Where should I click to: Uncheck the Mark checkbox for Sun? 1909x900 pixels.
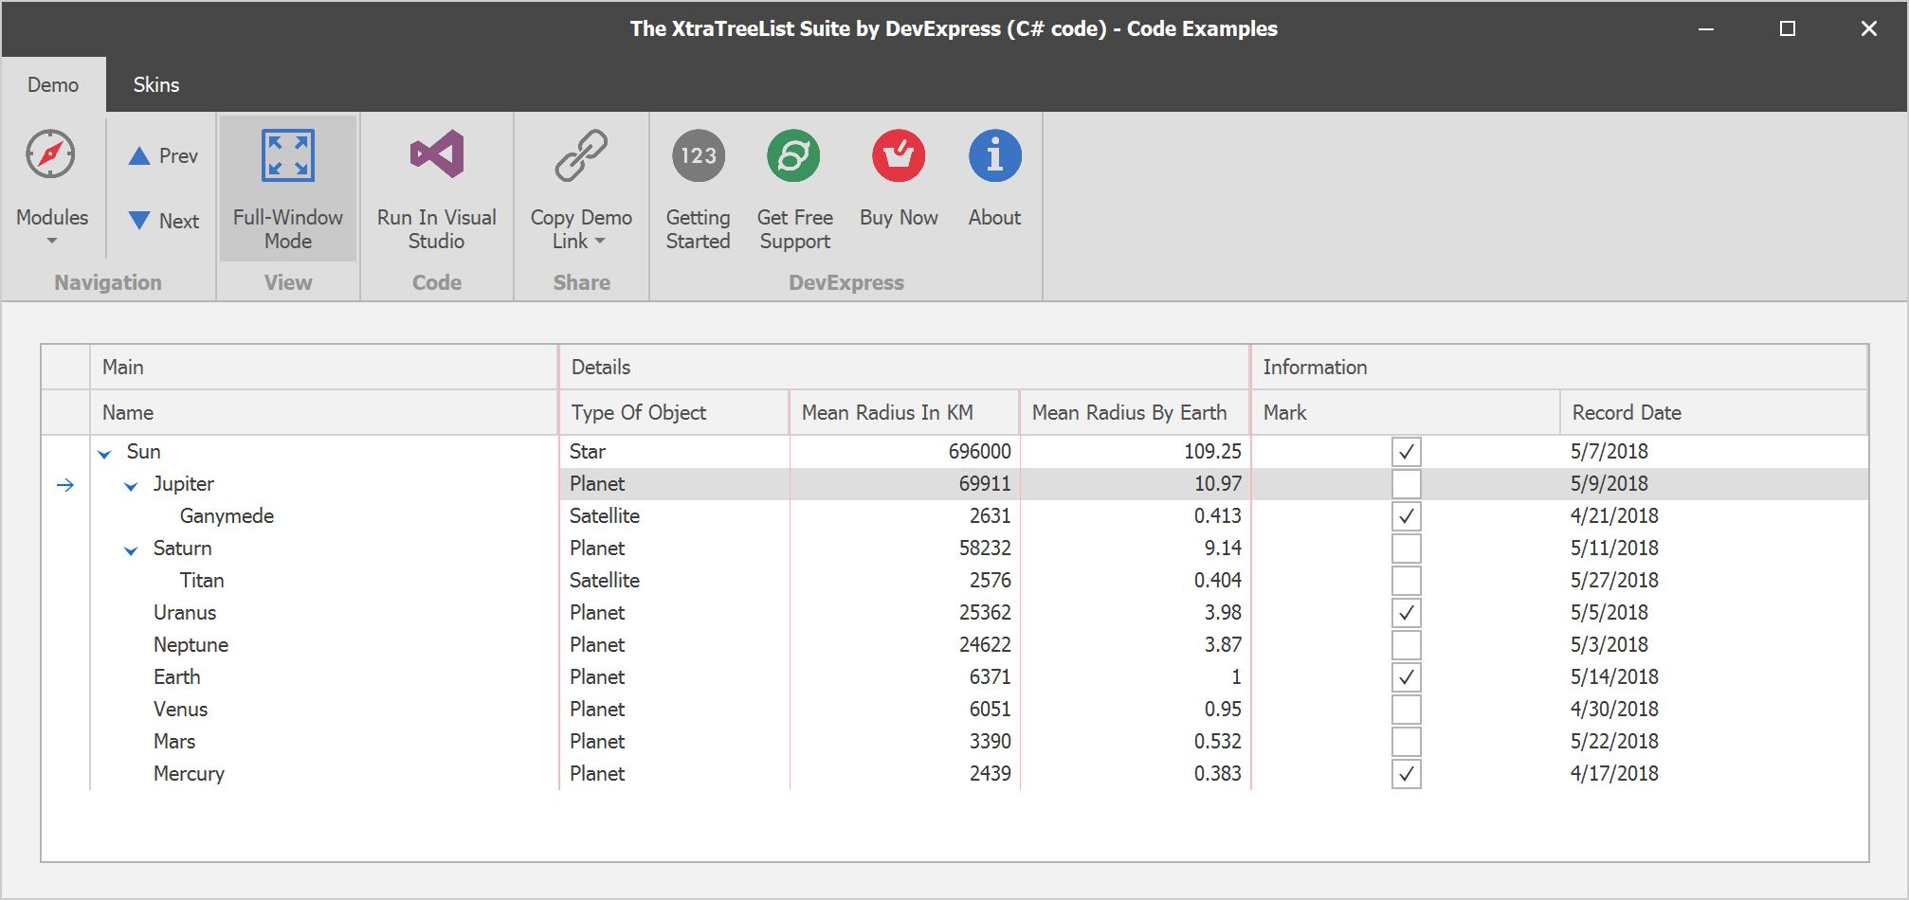(x=1406, y=452)
